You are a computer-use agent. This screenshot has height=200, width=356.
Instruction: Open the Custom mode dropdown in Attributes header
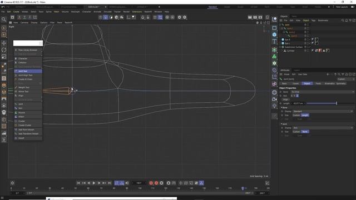click(346, 79)
